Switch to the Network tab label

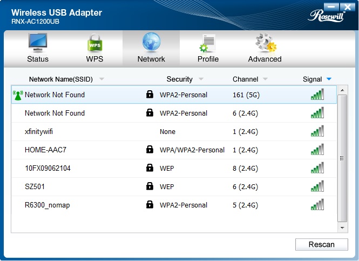pyautogui.click(x=151, y=59)
